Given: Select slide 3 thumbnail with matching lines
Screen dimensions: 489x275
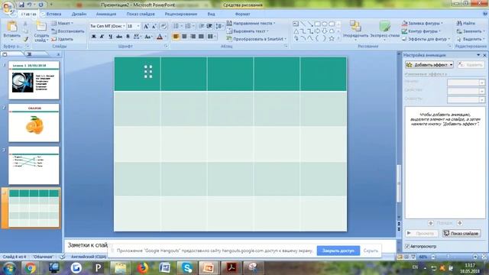Looking at the screenshot, I should 34,166.
